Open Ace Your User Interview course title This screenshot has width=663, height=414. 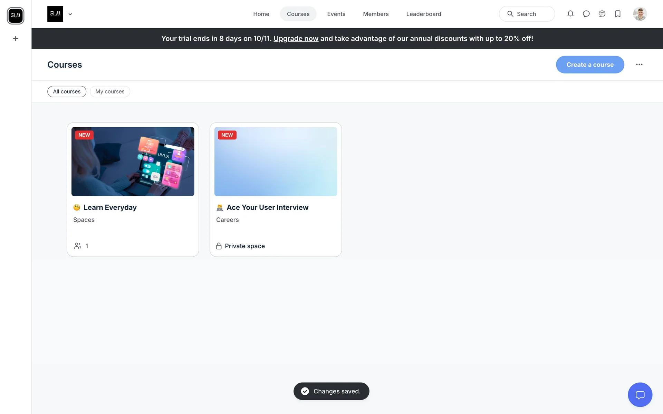(267, 207)
